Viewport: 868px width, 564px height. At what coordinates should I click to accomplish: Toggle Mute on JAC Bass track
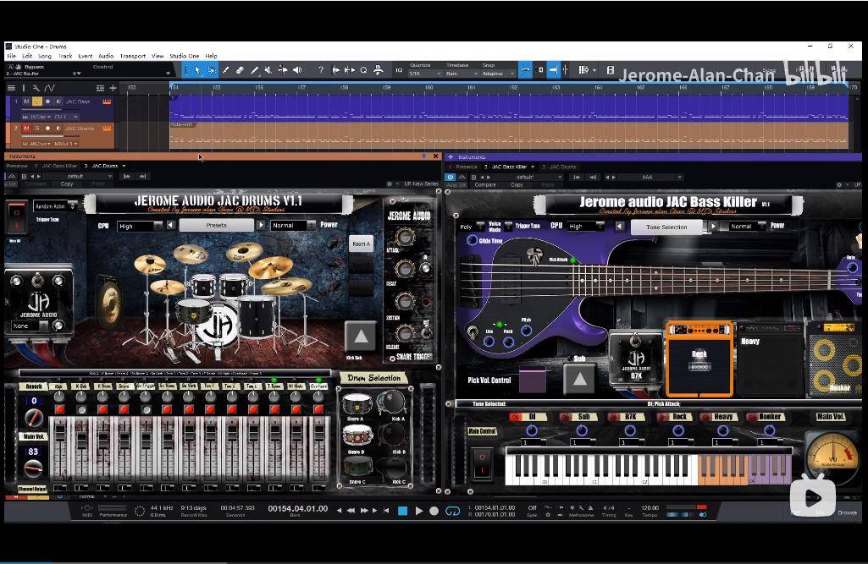(26, 101)
